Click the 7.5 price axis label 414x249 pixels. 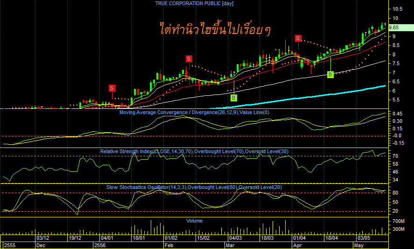396,64
